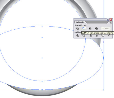Viewport: 114px width, 98px height.
Task: Open the Pathfinder panel flyout menu arrow
Action: 111,23
